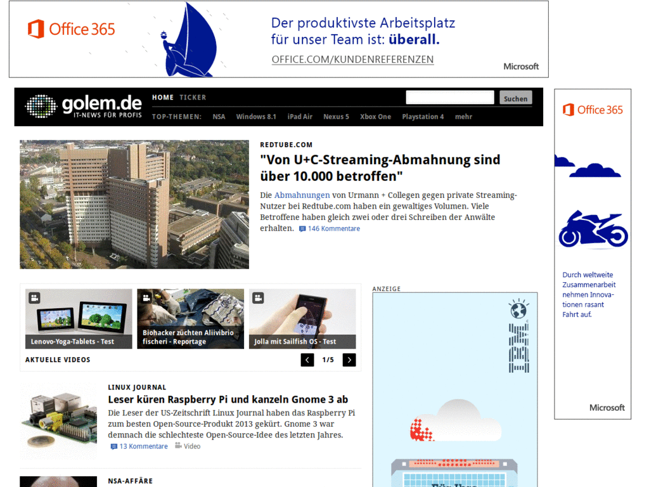649x487 pixels.
Task: Open the high-rise building article image
Action: tap(134, 205)
